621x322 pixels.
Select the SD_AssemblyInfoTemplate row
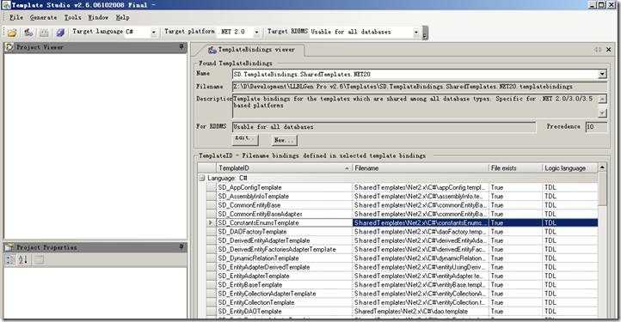[402, 197]
